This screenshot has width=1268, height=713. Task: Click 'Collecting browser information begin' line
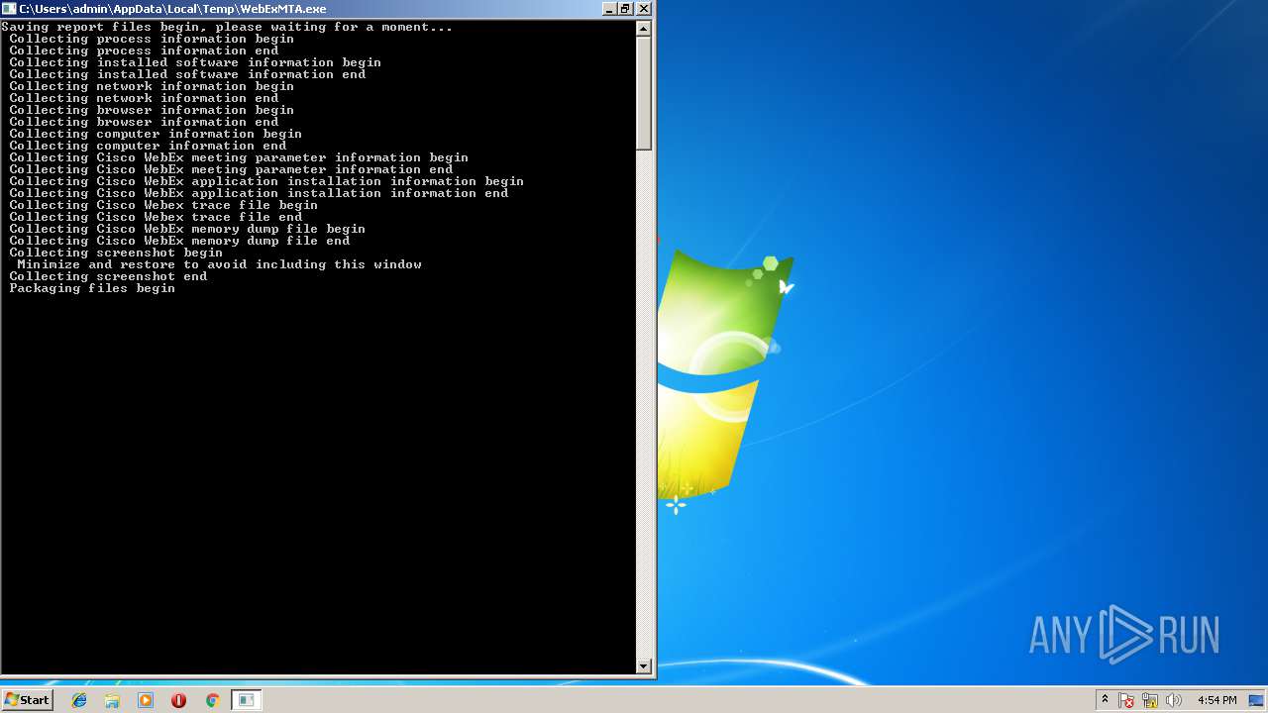coord(152,110)
